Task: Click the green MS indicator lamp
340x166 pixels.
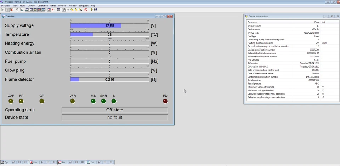Action: pyautogui.click(x=93, y=101)
